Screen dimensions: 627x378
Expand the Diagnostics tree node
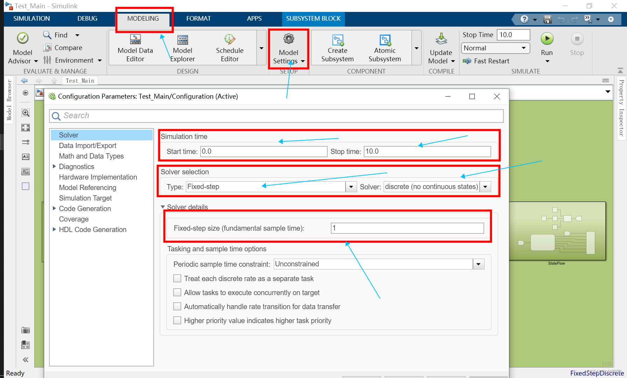54,166
